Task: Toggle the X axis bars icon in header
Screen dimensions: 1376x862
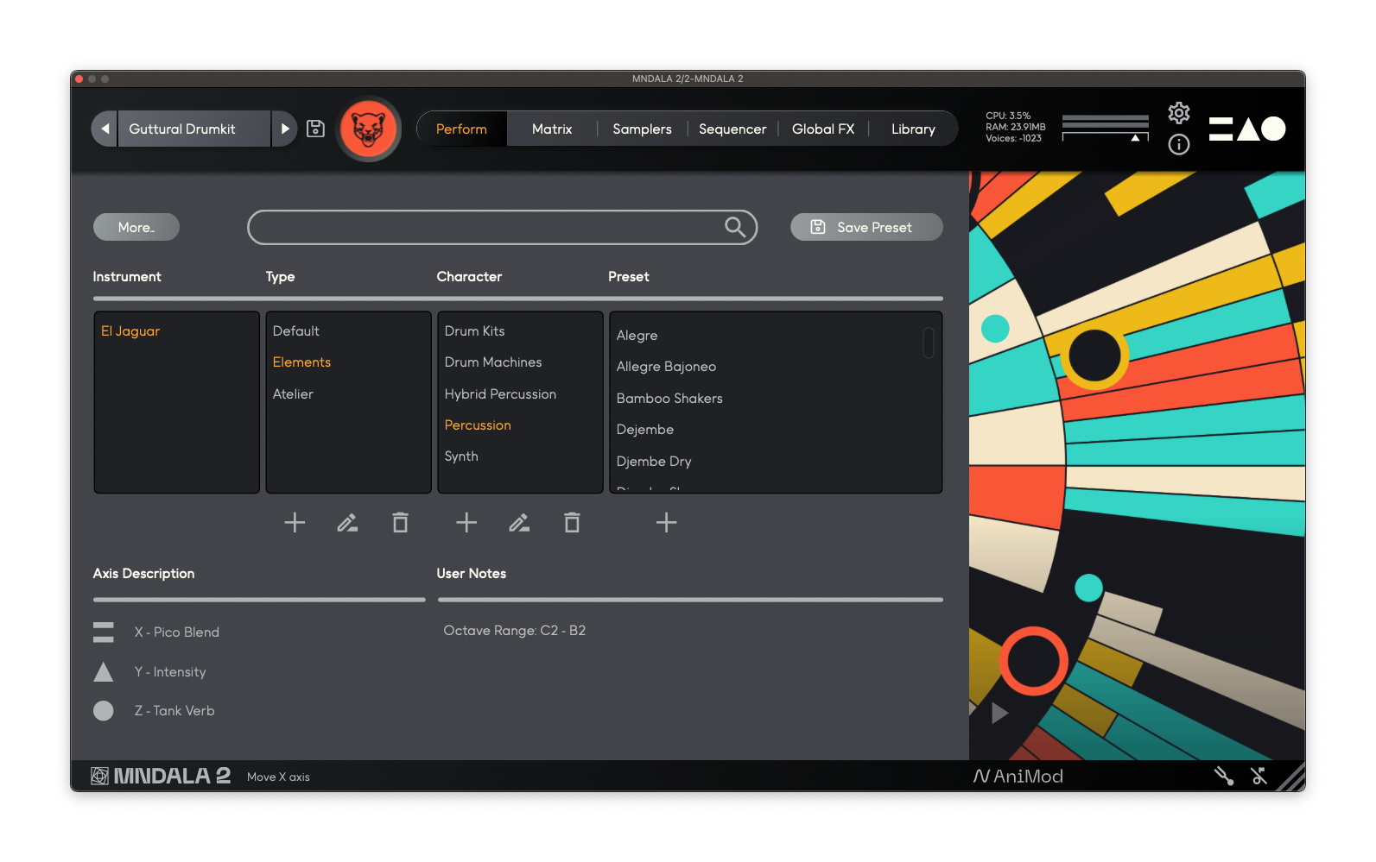Action: coord(1221,129)
